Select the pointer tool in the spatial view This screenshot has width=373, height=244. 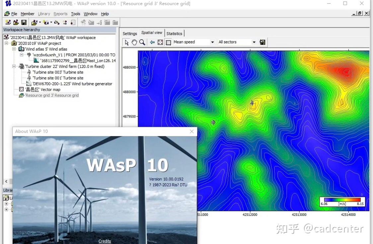(x=127, y=42)
